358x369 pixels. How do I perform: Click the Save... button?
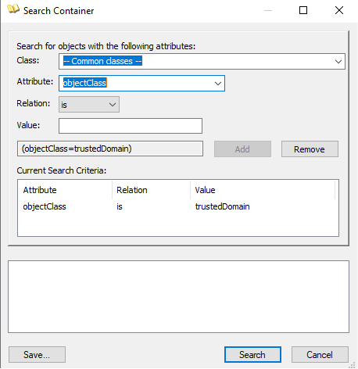(37, 355)
